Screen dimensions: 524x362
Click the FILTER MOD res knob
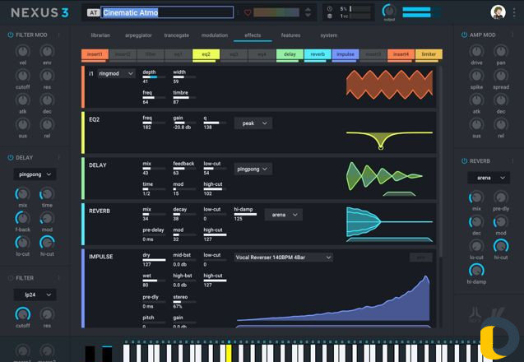[47, 76]
